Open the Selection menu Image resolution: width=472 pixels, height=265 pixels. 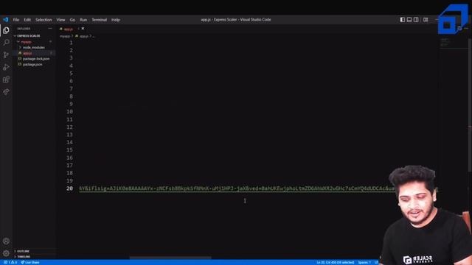pos(44,20)
